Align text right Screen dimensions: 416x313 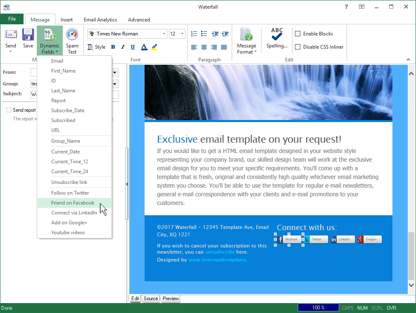(x=214, y=47)
